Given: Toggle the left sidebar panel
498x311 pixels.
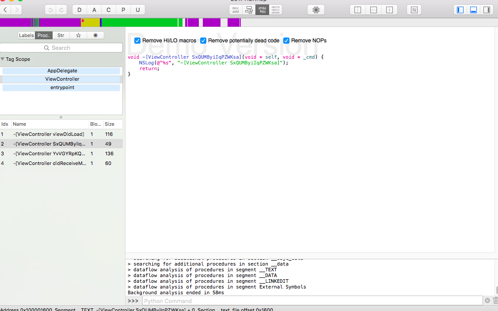Looking at the screenshot, I should coord(460,10).
